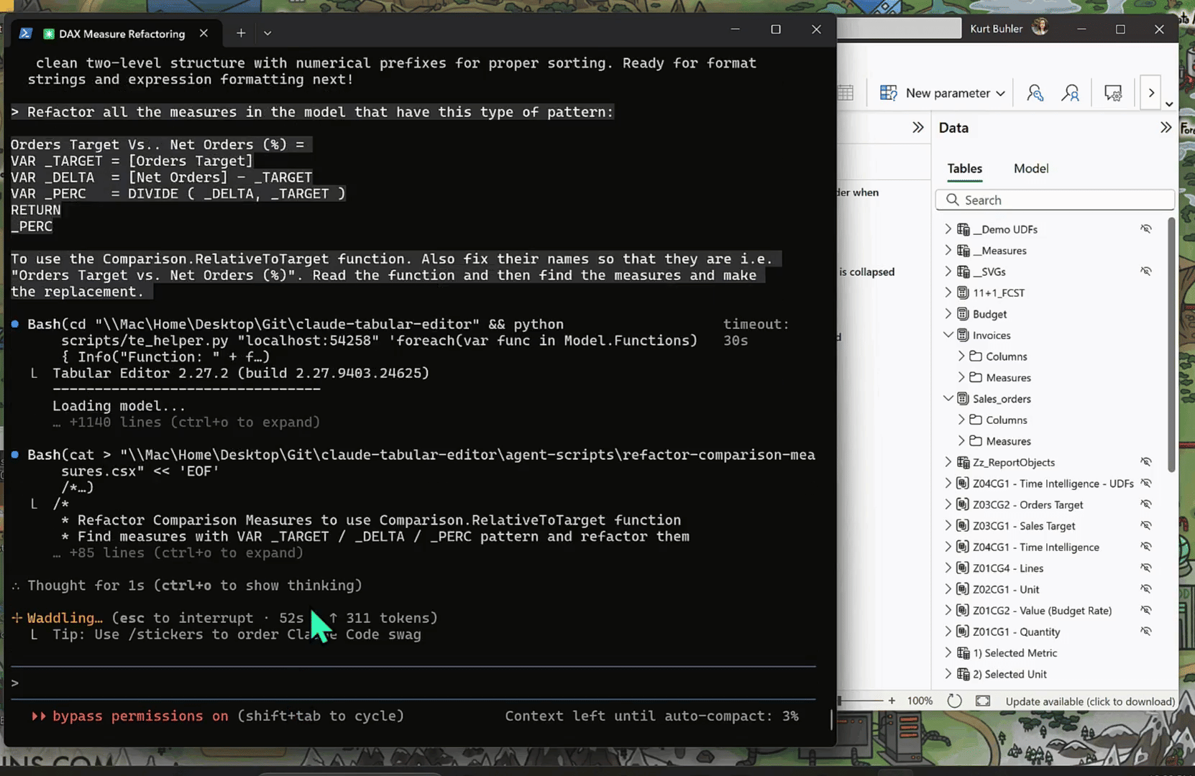Switch to the Tables tab
The image size is (1195, 776).
click(x=964, y=168)
